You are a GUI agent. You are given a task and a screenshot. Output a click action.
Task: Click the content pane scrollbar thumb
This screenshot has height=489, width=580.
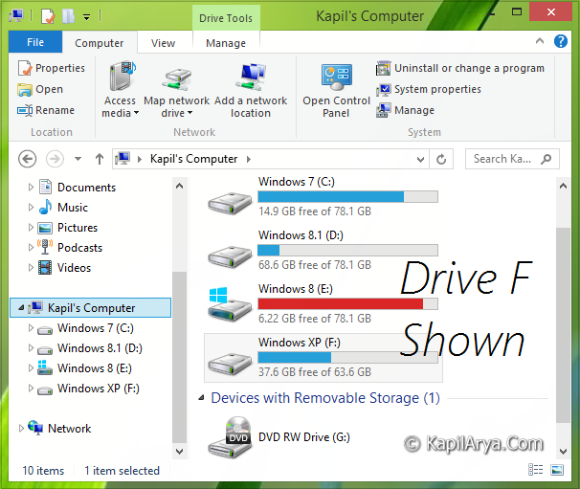[x=564, y=324]
